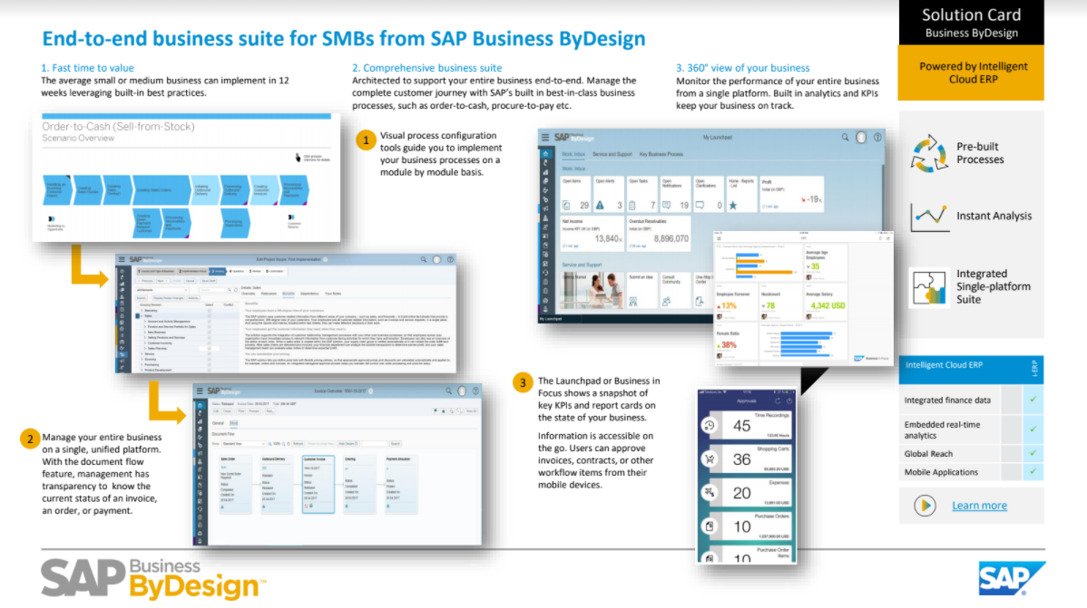Click the Help question mark icon on My Launchpad
1087x608 pixels.
(x=876, y=139)
